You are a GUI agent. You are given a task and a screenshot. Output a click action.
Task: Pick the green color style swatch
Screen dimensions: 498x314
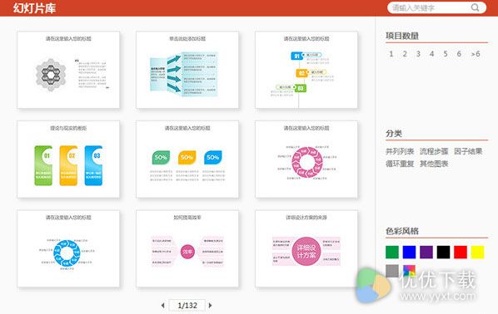coord(392,253)
